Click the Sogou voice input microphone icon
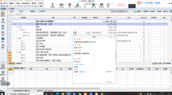 pos(149,3)
